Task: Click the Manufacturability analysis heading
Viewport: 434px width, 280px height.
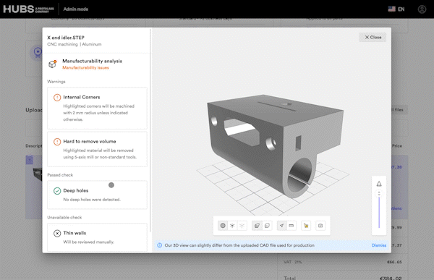Action: [92, 61]
